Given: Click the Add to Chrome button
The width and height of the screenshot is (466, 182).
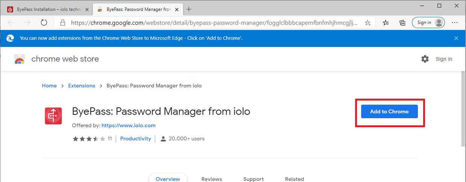Looking at the screenshot, I should [x=389, y=111].
